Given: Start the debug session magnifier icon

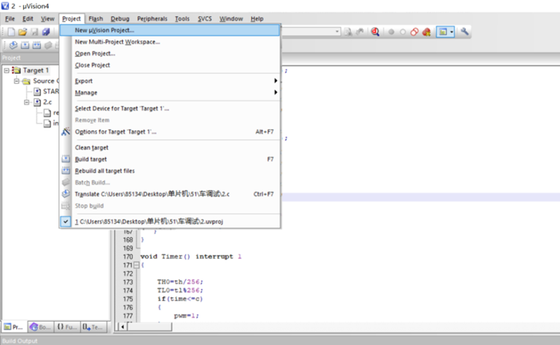Looking at the screenshot, I should point(375,32).
